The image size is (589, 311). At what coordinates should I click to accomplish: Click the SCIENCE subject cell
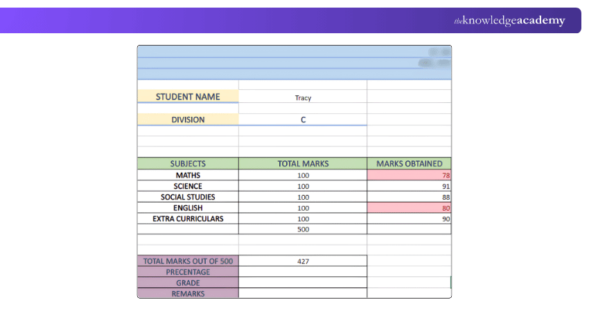point(188,186)
